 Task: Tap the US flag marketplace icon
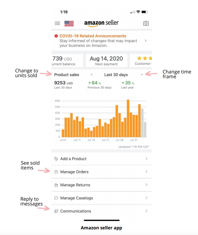click(69, 24)
